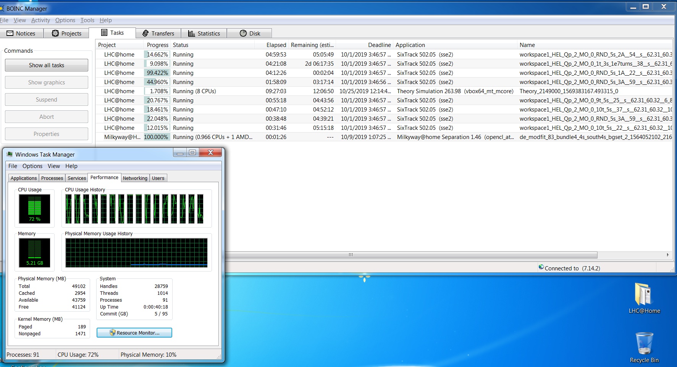Click the CPU Usage 72 % gauge
This screenshot has width=677, height=367.
pyautogui.click(x=34, y=209)
